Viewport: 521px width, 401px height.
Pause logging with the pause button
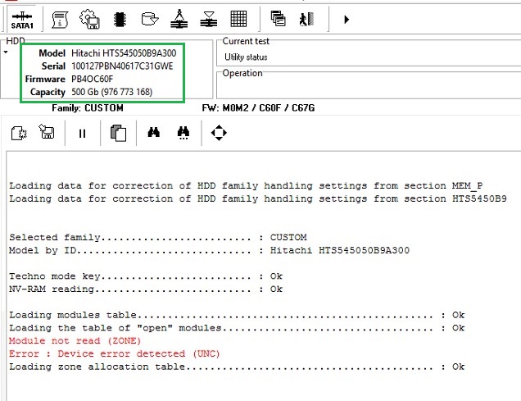pyautogui.click(x=82, y=133)
